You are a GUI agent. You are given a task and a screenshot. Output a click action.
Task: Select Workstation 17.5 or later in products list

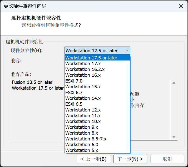click(38, 88)
